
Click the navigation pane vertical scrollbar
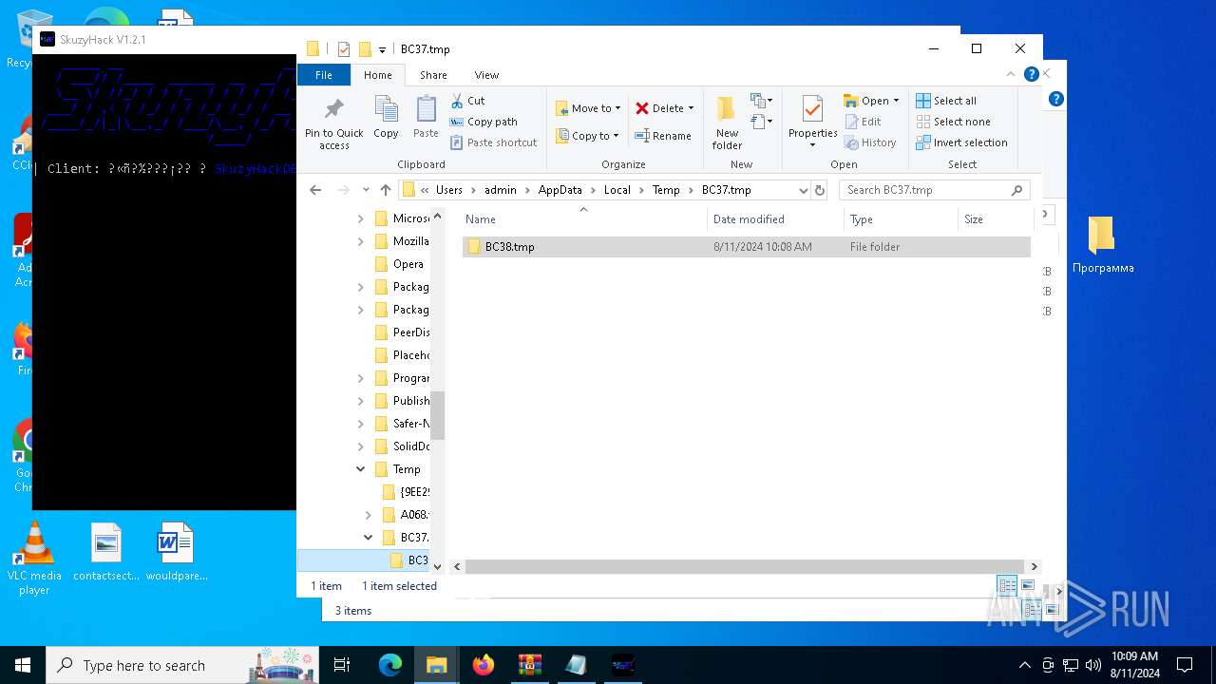[x=437, y=414]
